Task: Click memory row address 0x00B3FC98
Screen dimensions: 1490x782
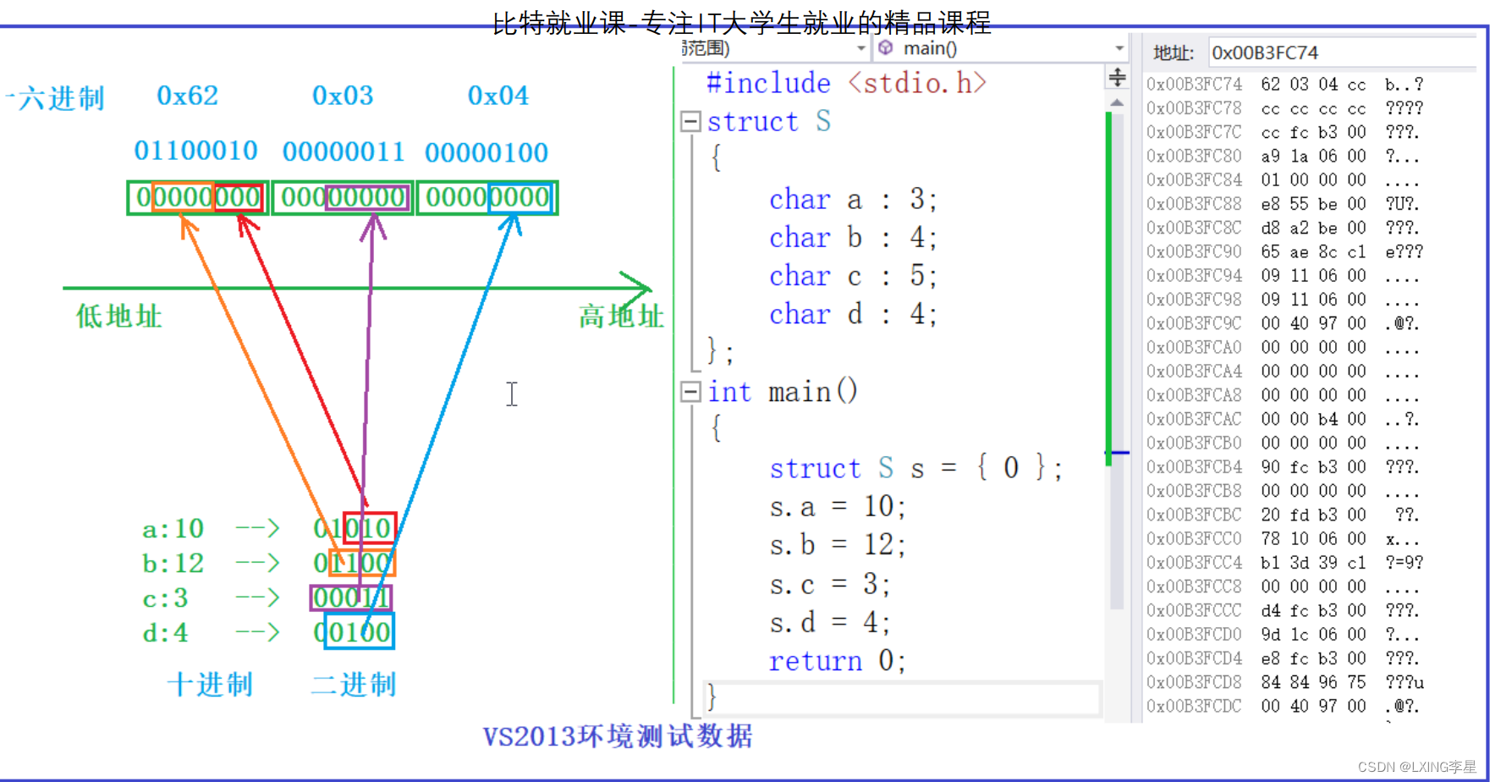Action: 1194,300
